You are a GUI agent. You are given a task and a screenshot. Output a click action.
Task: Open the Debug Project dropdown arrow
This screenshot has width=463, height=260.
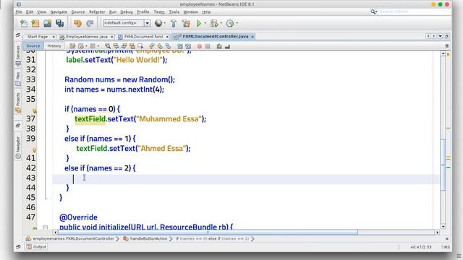(221, 23)
